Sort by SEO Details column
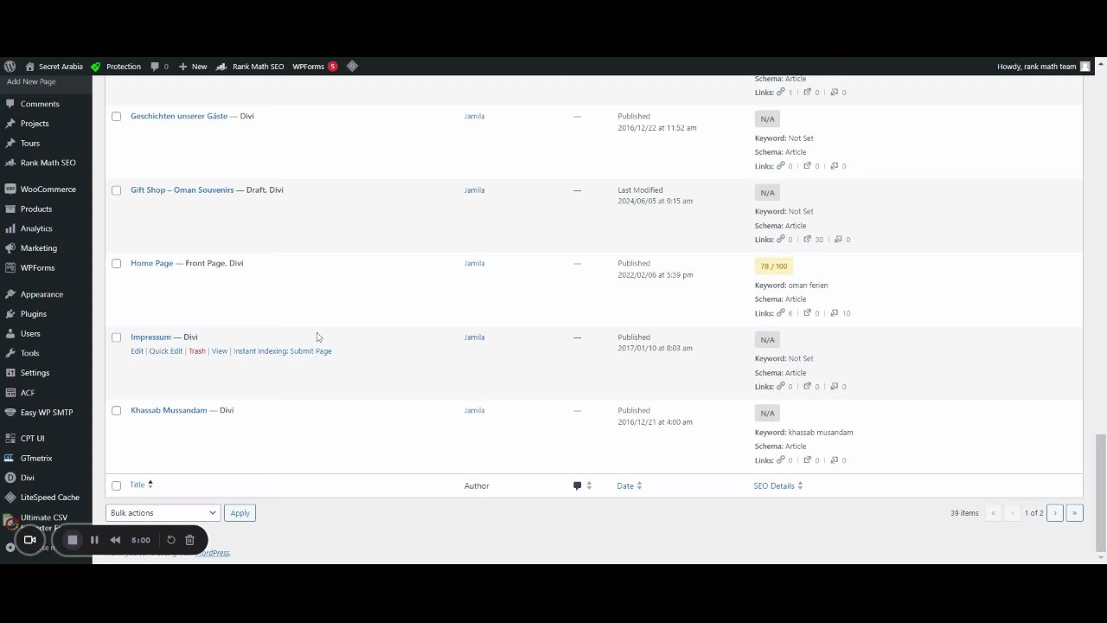This screenshot has height=623, width=1107. (777, 486)
